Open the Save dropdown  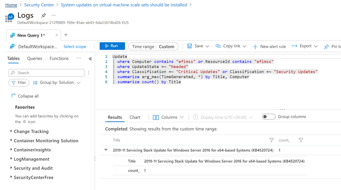[207, 46]
